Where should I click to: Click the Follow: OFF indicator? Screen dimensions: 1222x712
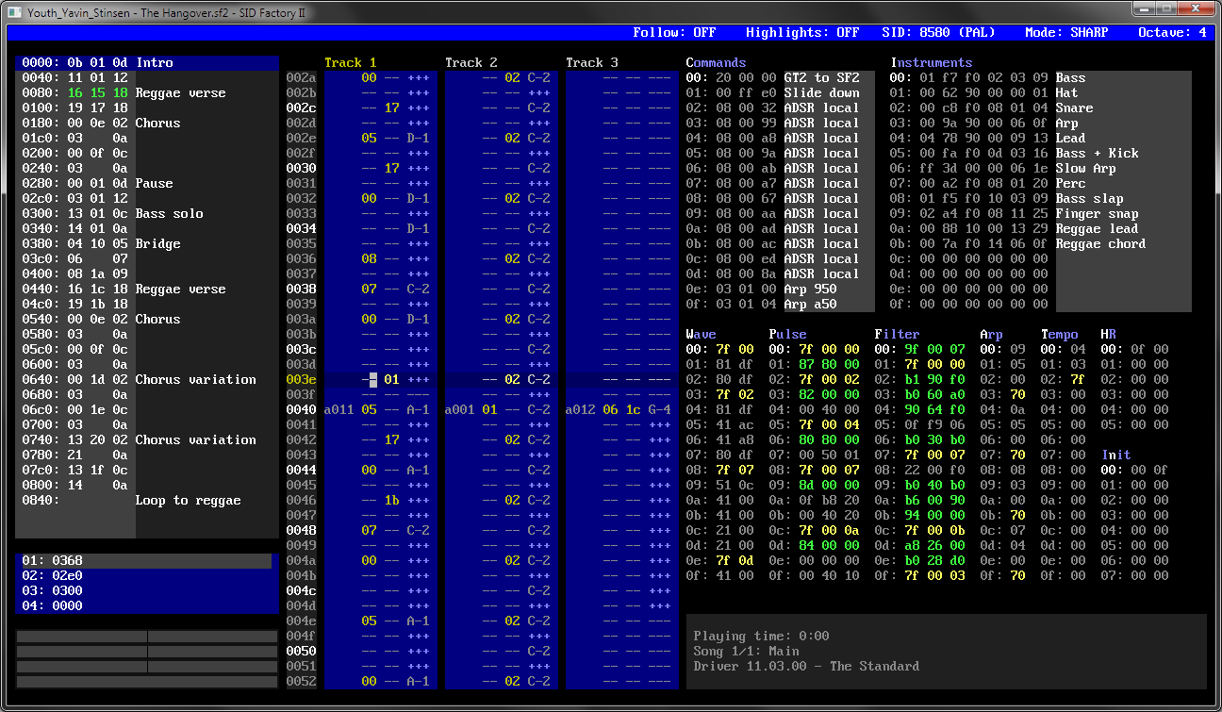pyautogui.click(x=674, y=32)
